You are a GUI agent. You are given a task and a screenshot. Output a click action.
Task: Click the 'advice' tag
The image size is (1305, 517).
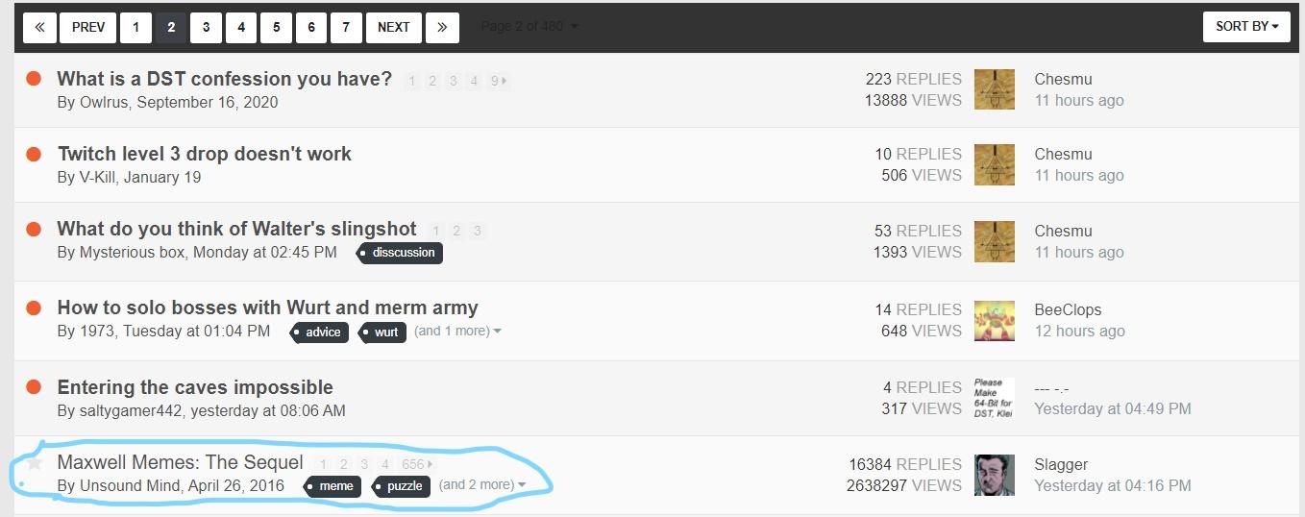(x=319, y=332)
